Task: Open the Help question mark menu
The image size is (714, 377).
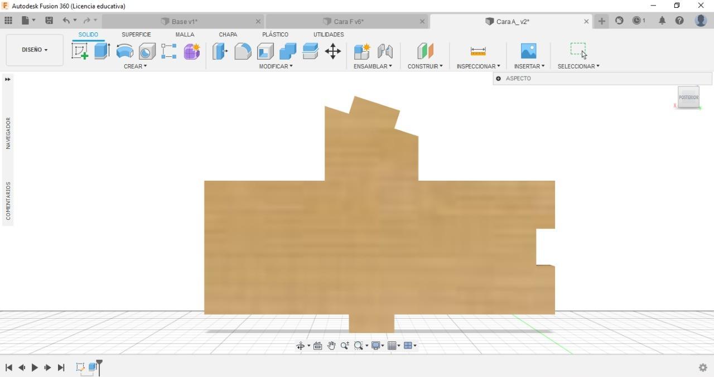Action: [679, 21]
